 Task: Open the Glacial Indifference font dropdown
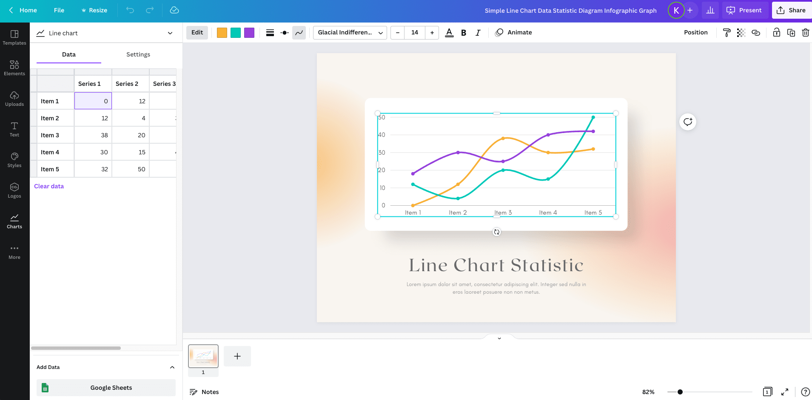coord(350,33)
